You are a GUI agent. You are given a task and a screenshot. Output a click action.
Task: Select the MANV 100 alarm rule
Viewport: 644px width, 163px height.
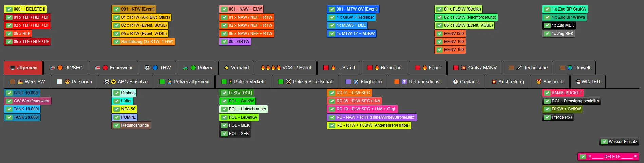(x=450, y=42)
